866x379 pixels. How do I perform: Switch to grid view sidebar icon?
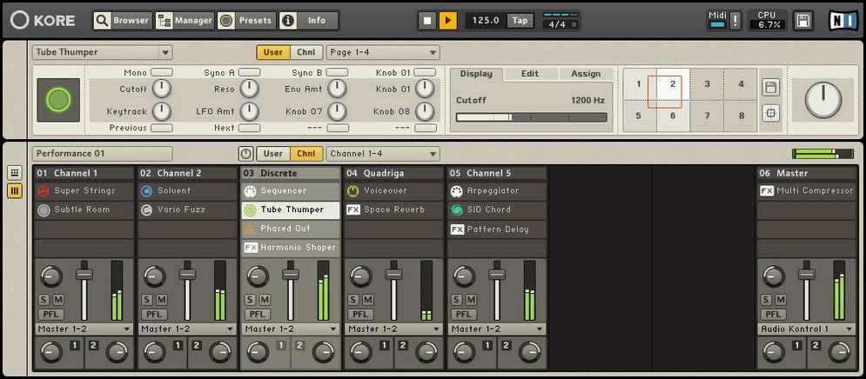coord(15,173)
